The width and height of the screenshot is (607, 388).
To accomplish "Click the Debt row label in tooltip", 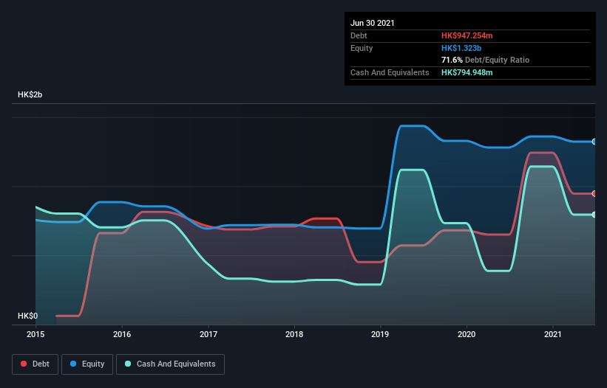I will [x=359, y=35].
